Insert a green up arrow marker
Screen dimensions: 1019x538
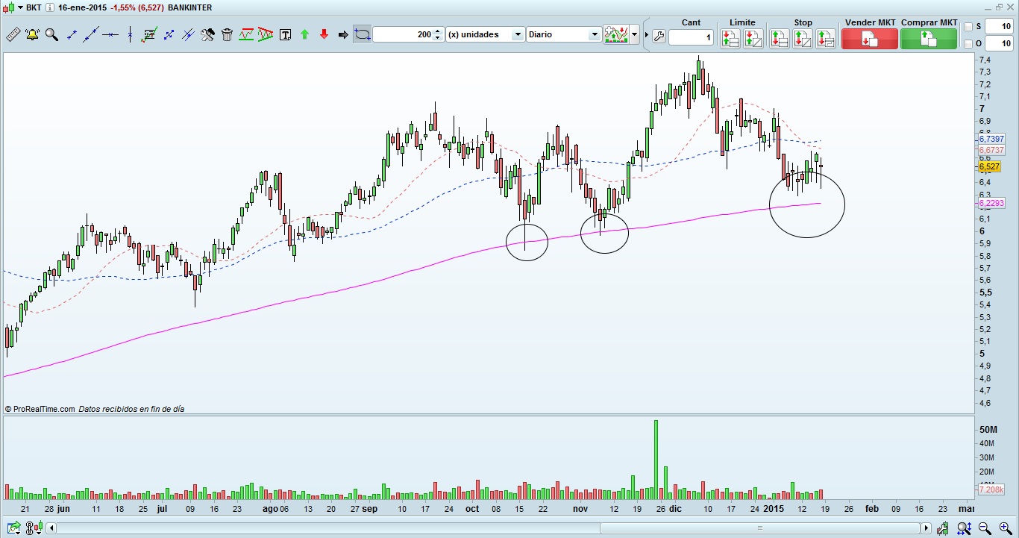304,34
